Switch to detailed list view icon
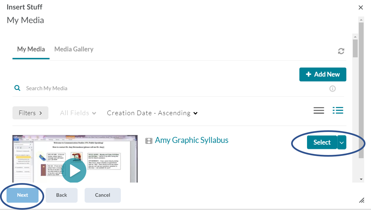This screenshot has width=371, height=210. point(338,110)
